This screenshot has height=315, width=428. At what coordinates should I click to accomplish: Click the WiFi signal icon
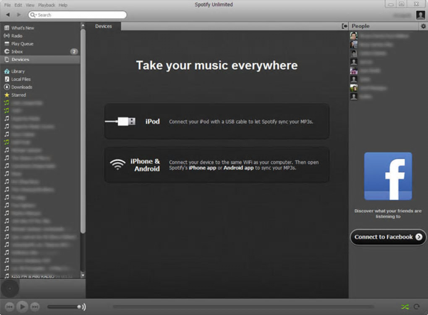(117, 165)
